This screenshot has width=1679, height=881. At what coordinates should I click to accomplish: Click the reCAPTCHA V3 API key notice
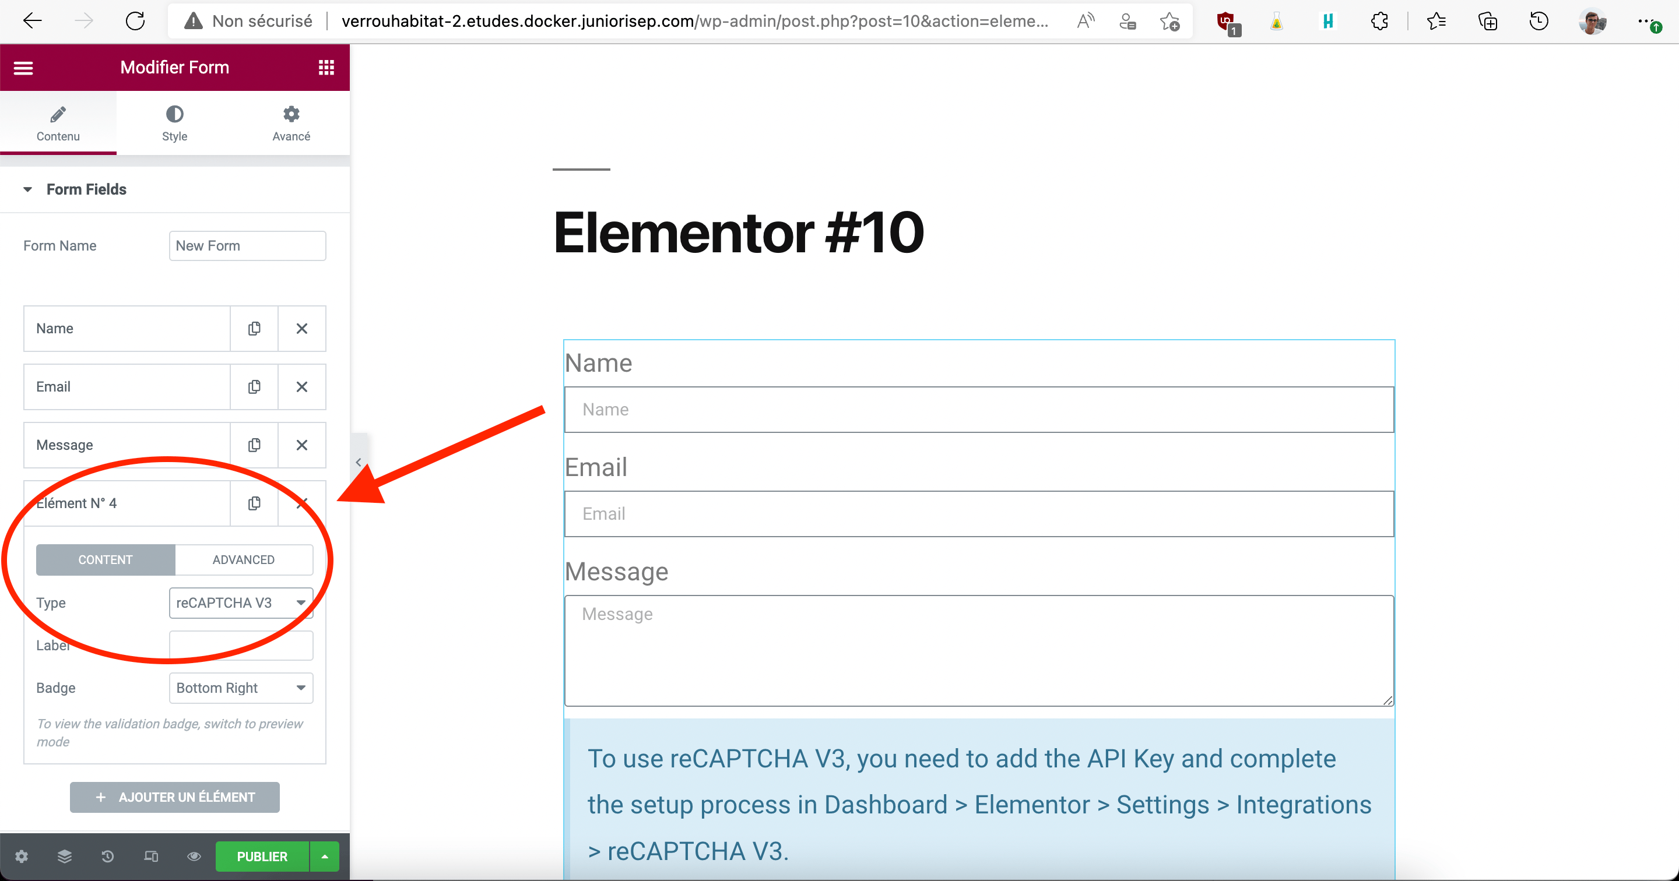point(979,799)
